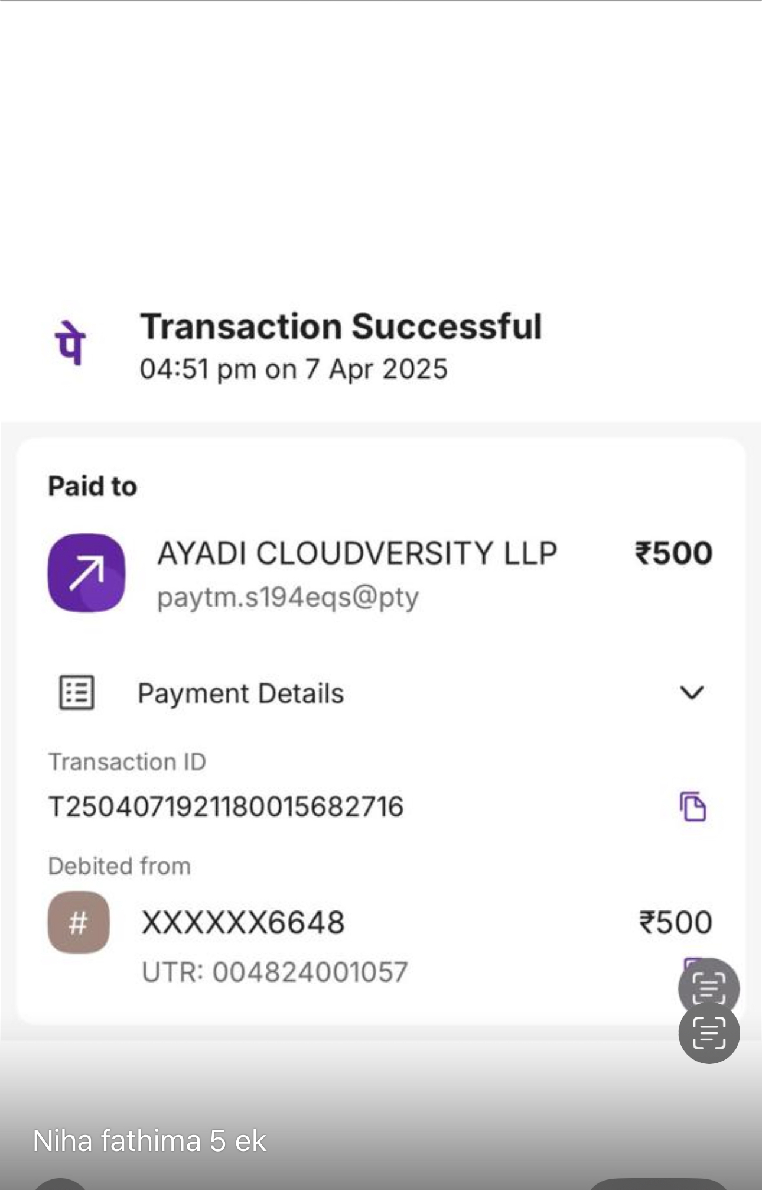Screen dimensions: 762x1190
Task: Tap the lower text-scan floating icon
Action: click(709, 1033)
